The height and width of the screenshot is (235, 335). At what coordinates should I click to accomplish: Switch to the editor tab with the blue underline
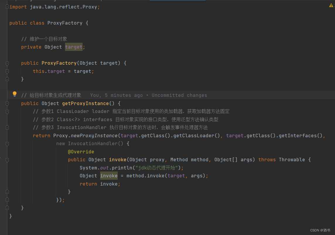(177, 1)
